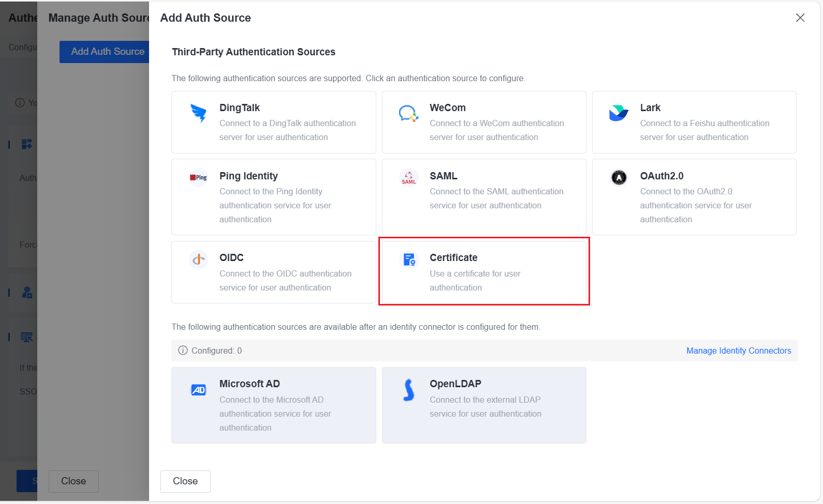
Task: Click the OIDC logo icon
Action: coord(198,259)
